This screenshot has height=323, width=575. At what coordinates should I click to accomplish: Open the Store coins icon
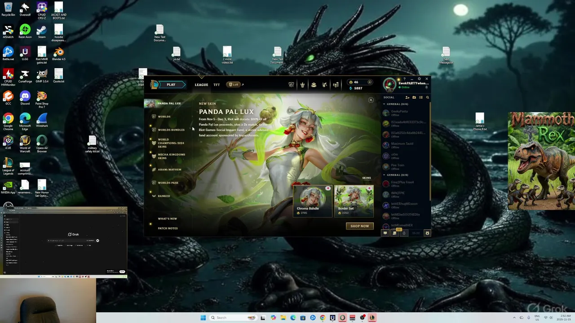336,85
